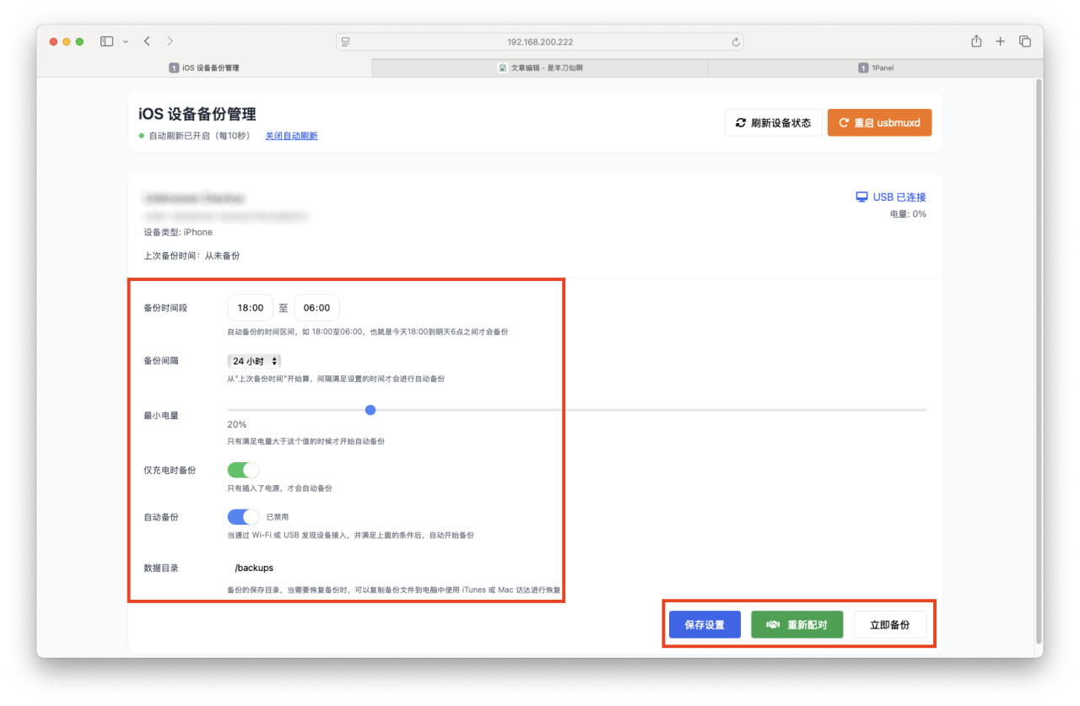Click the 最小电量 slider handle
Image resolution: width=1080 pixels, height=706 pixels.
[370, 410]
